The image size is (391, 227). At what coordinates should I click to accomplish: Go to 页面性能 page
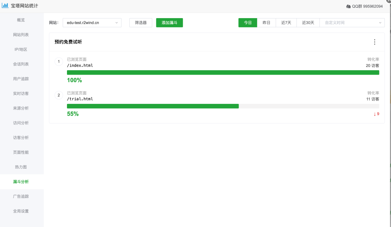[x=21, y=152]
